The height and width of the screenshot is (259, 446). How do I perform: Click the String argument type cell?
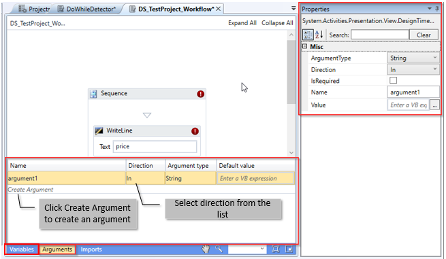[x=190, y=178]
